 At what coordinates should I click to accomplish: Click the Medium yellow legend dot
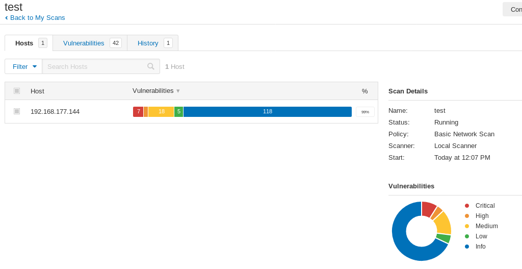[x=467, y=226]
